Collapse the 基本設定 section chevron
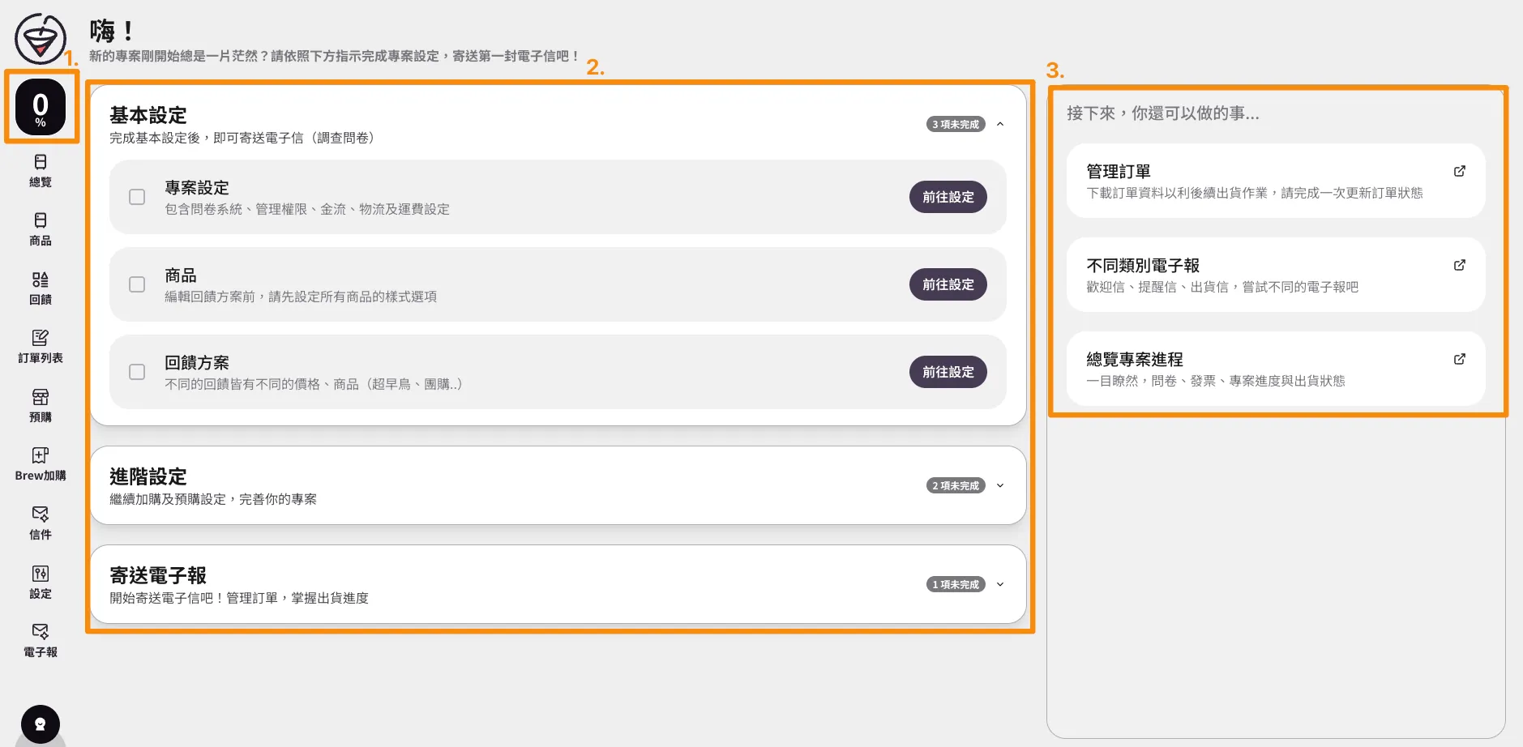Screen dimensions: 1523x747 click(x=1000, y=124)
